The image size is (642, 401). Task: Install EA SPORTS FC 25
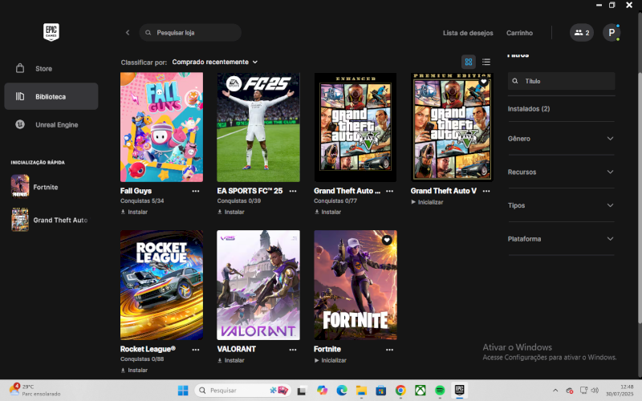231,213
